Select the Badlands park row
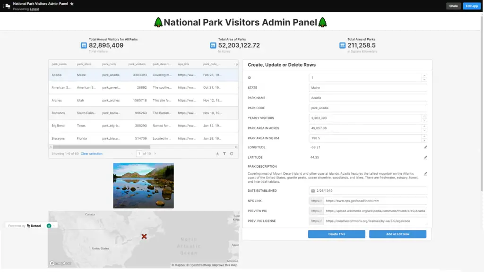Screen dimensions: 484x272 pos(144,113)
